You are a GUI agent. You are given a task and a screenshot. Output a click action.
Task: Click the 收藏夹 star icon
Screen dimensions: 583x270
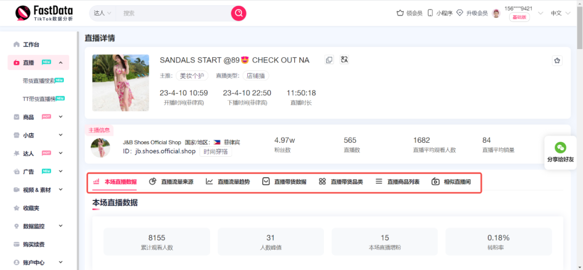click(x=16, y=208)
